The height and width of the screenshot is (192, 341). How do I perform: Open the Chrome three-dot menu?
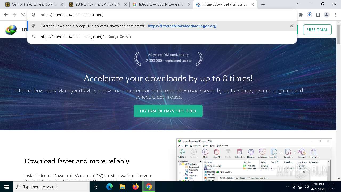point(335,15)
